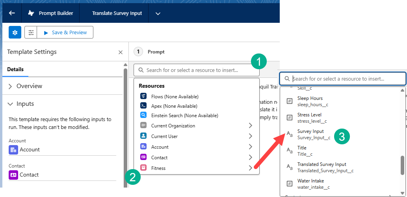The width and height of the screenshot is (407, 197).
Task: Click the field list scrollbar thumb
Action: 402,166
